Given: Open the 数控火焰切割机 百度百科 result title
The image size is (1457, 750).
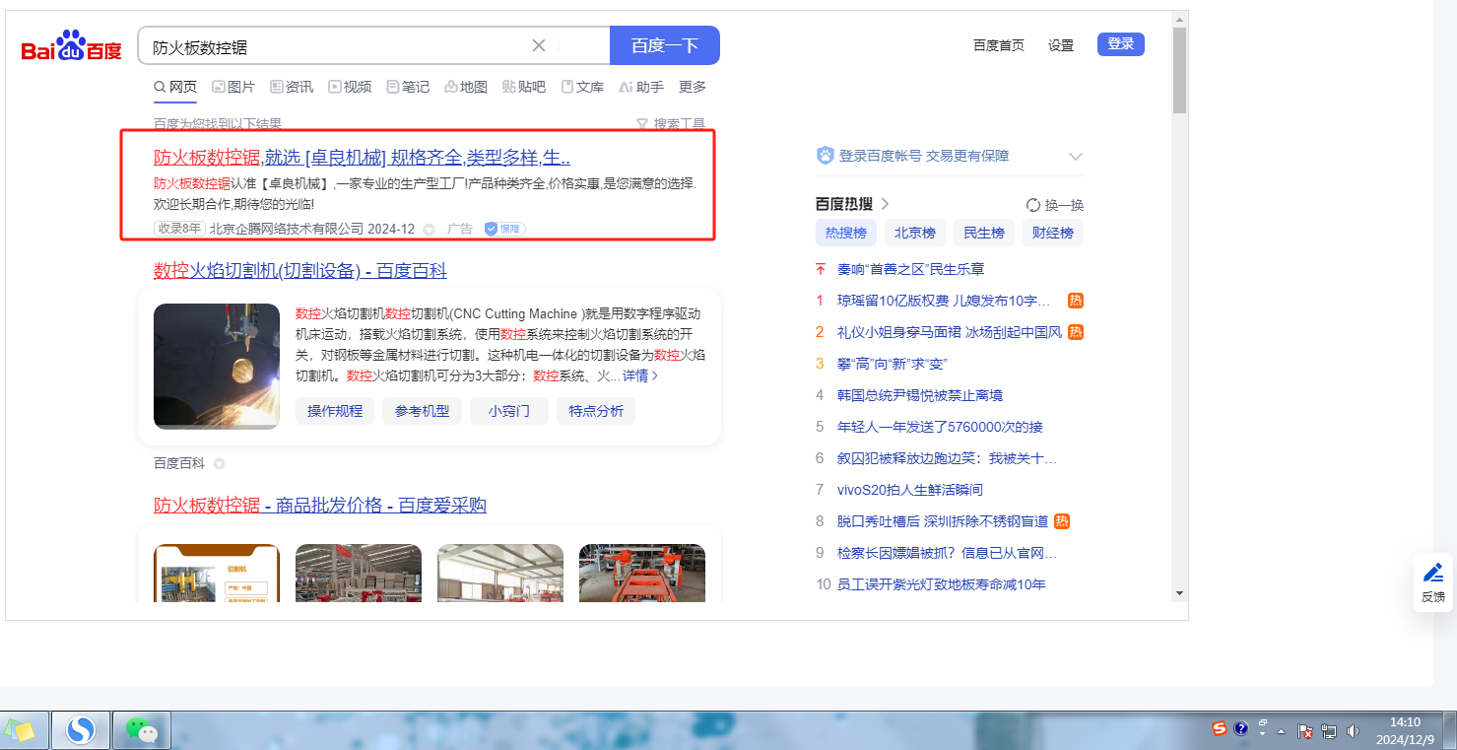Looking at the screenshot, I should [300, 271].
